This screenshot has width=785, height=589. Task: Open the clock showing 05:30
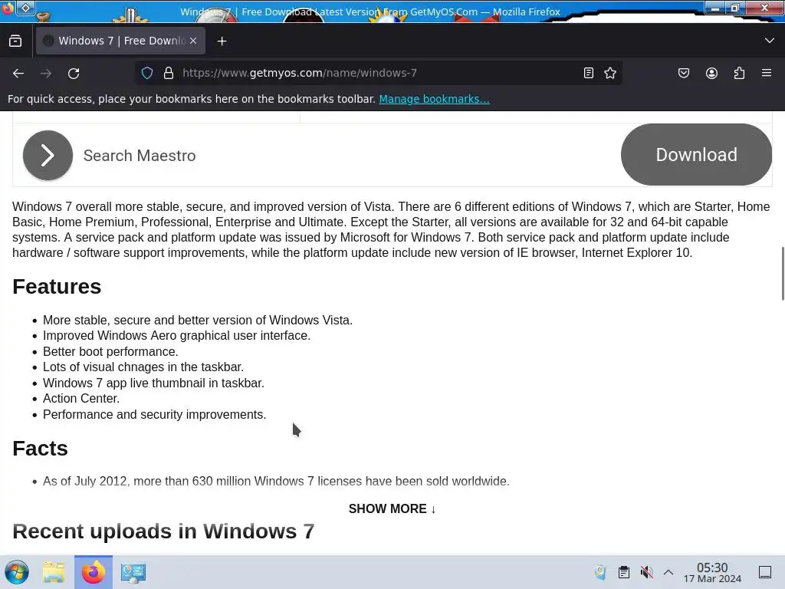pos(712,572)
